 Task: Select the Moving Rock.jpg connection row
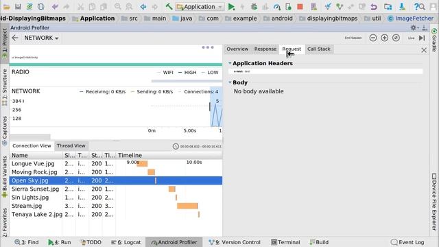pyautogui.click(x=116, y=172)
